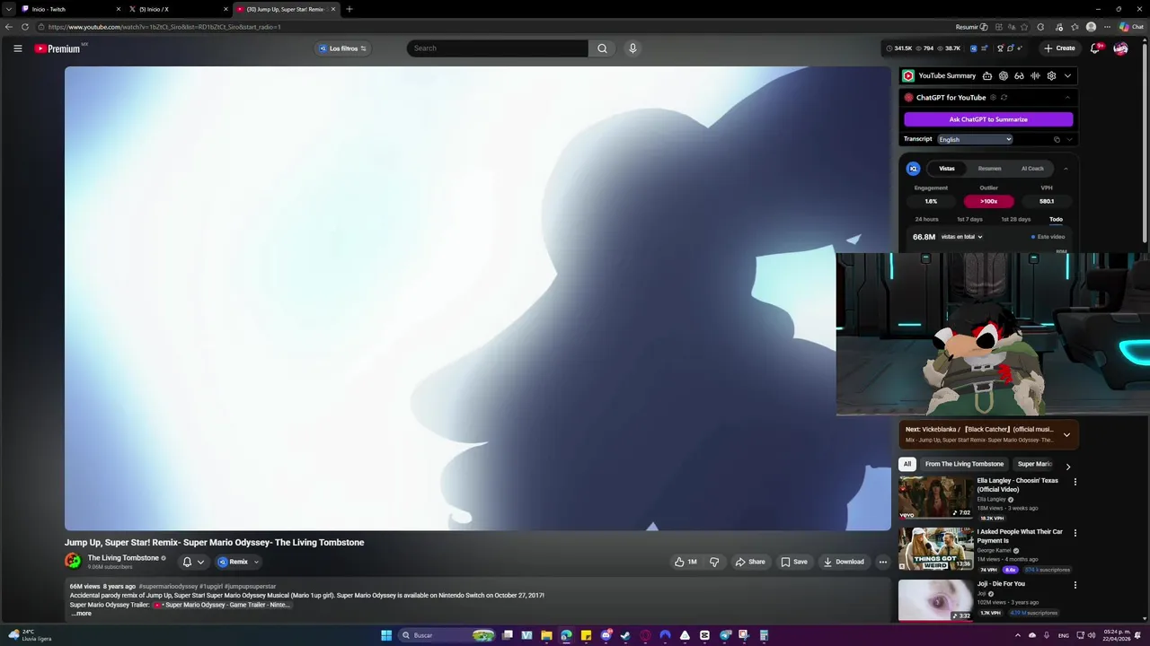1150x646 pixels.
Task: Click the glasses icon in YouTube Summary
Action: click(1020, 76)
